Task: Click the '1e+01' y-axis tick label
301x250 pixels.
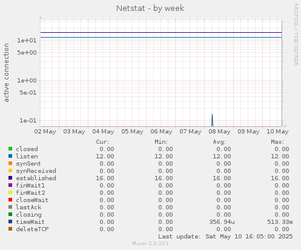Action: (x=27, y=41)
